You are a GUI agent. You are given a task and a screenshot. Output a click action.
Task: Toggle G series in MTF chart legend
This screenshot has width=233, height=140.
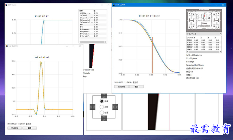point(144,16)
